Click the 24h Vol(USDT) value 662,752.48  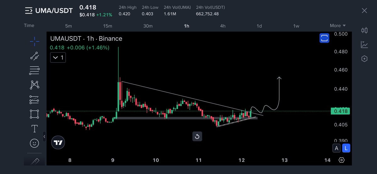pos(207,14)
